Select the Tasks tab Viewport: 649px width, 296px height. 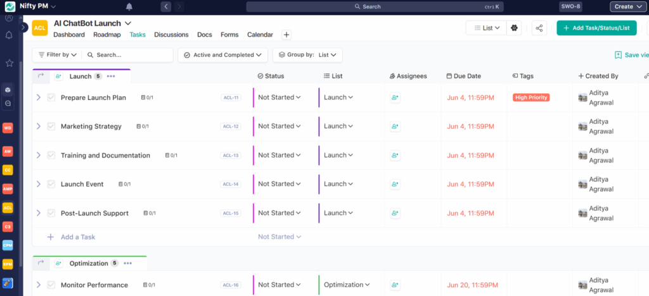[138, 35]
